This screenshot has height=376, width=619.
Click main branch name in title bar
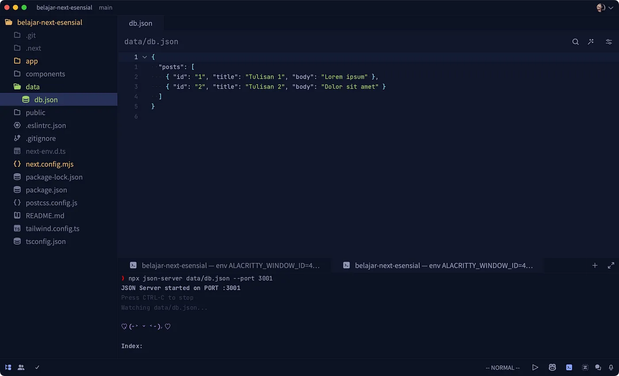[106, 8]
